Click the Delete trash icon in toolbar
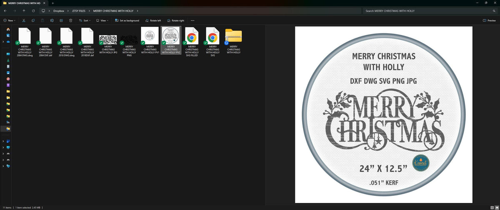Screen dimensions: 500x210 [x=71, y=20]
